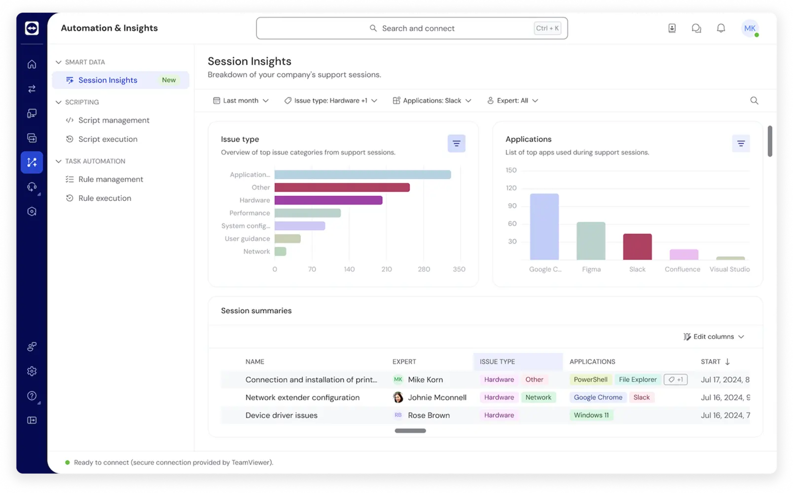Open the Last month date dropdown
Image resolution: width=793 pixels, height=493 pixels.
tap(241, 101)
